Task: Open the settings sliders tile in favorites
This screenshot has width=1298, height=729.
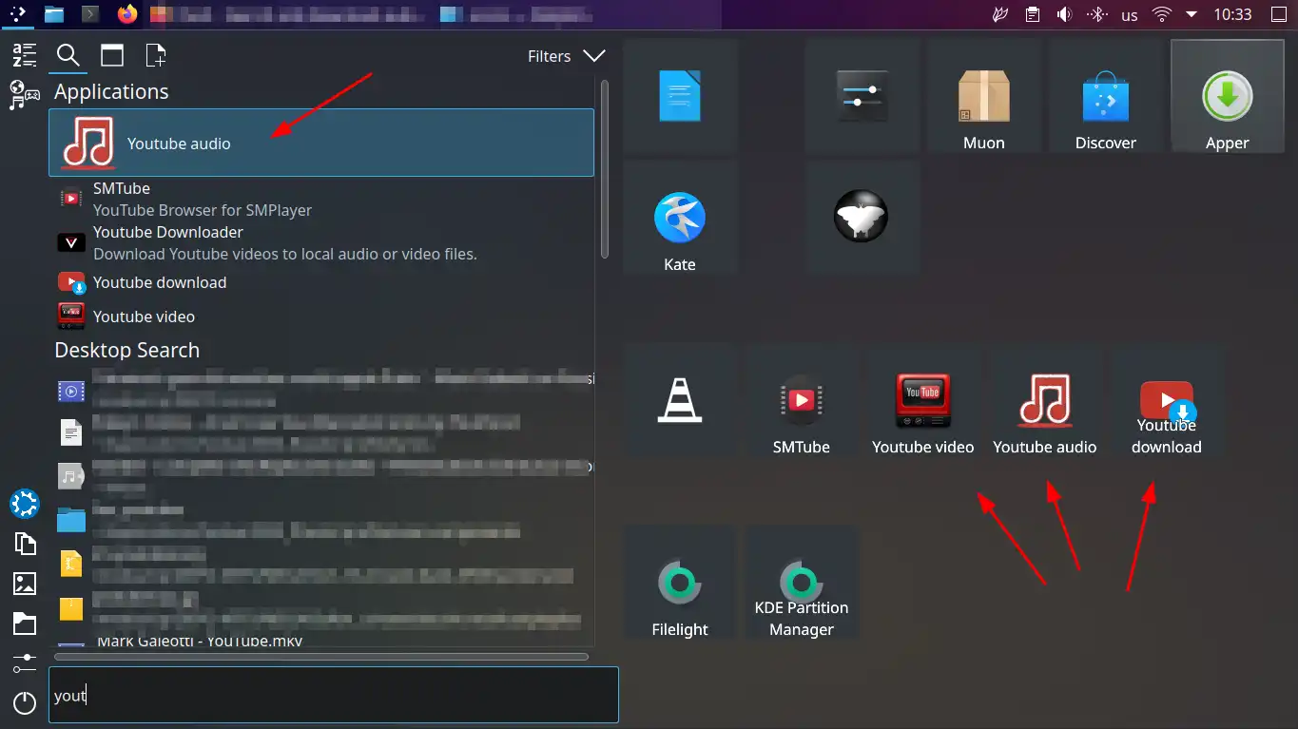Action: pos(862,96)
